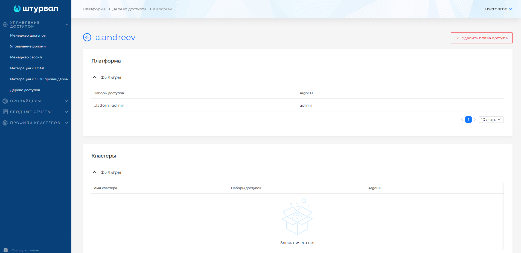Viewport: 521px width, 253px height.
Task: Expand the Провайдеры section chevron
Action: [66, 101]
